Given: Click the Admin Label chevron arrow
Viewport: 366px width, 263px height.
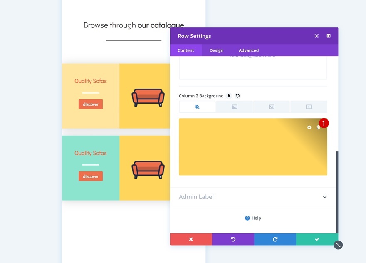Looking at the screenshot, I should pos(325,197).
